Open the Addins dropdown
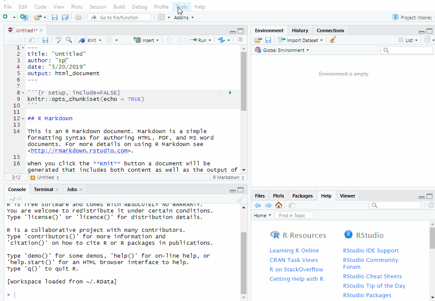 point(184,18)
